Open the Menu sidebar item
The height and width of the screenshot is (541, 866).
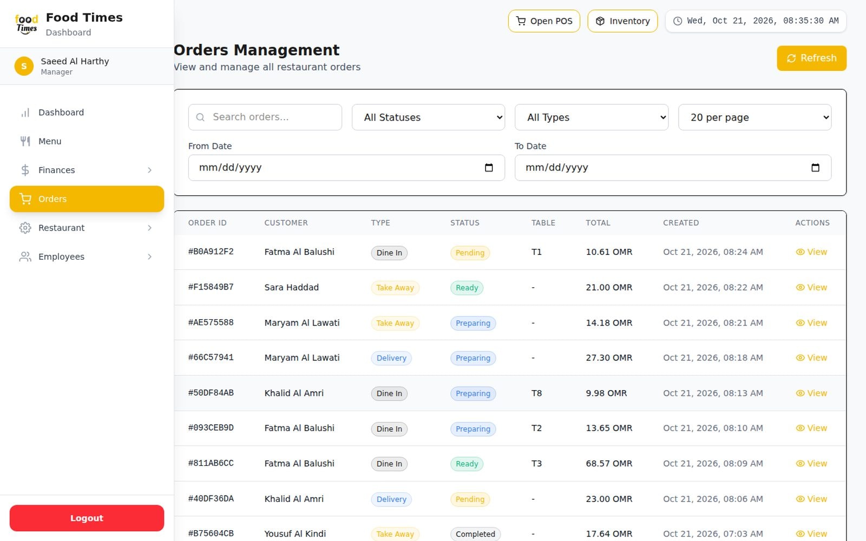tap(87, 141)
